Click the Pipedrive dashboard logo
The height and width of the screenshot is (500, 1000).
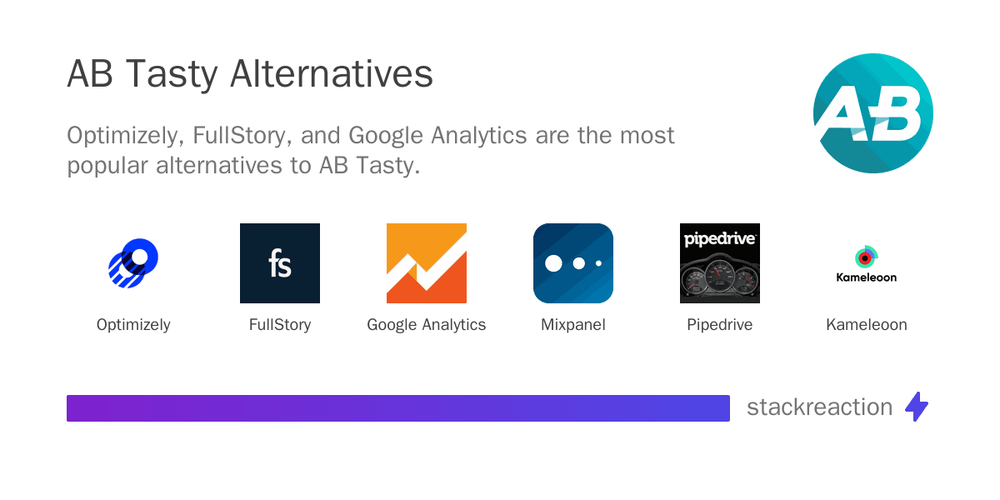[720, 263]
